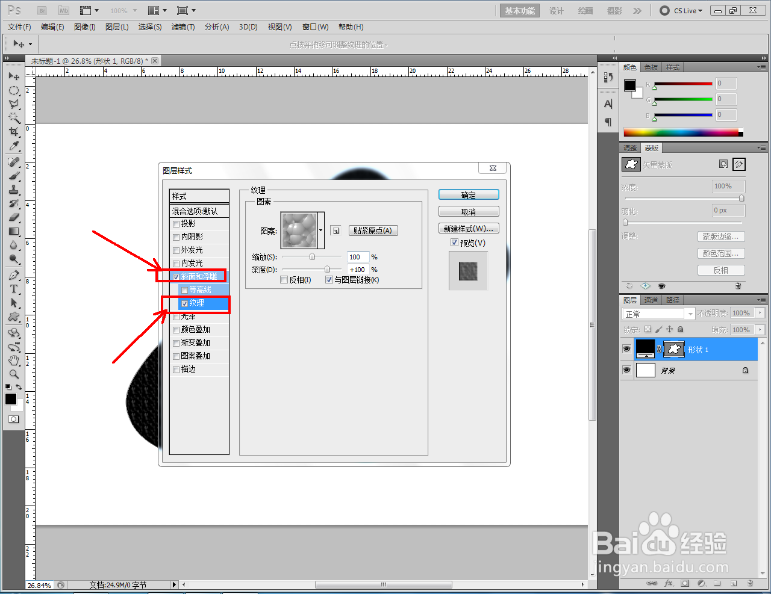The width and height of the screenshot is (771, 594).
Task: Select the Dodge tool
Action: pyautogui.click(x=14, y=259)
